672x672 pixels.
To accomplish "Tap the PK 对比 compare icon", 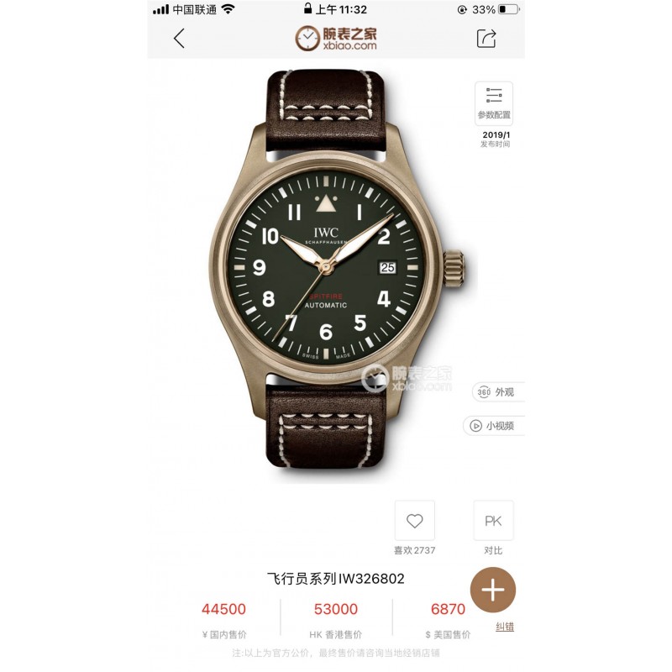I will coord(493,521).
